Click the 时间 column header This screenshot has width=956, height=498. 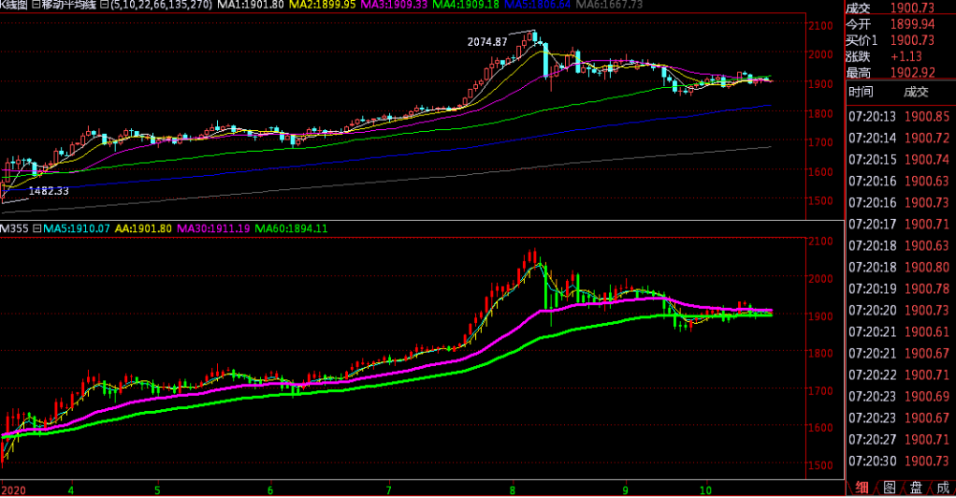coord(860,92)
